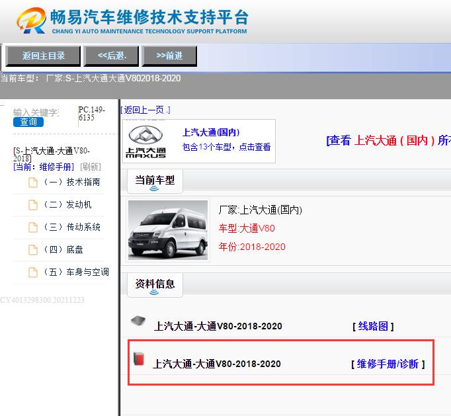Viewport: 451px width, 416px height.
Task: Click the SAIC Maxus brand logo
Action: pos(145,142)
